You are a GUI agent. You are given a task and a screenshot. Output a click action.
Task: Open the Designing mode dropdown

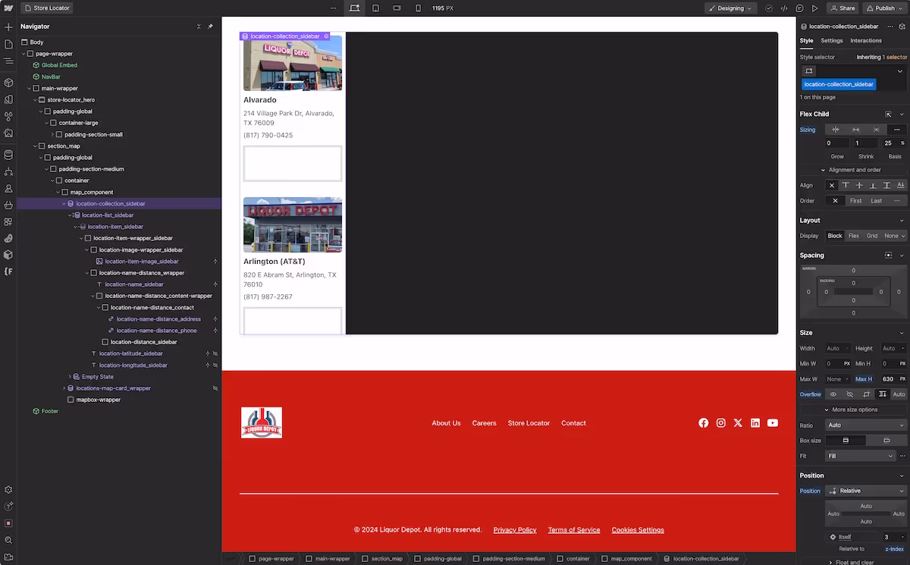pos(730,8)
